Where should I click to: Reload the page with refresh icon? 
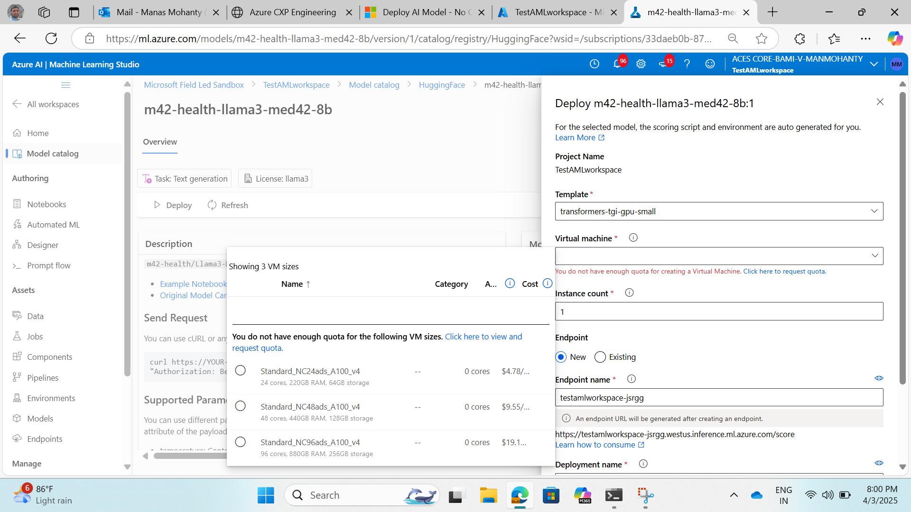tap(51, 38)
